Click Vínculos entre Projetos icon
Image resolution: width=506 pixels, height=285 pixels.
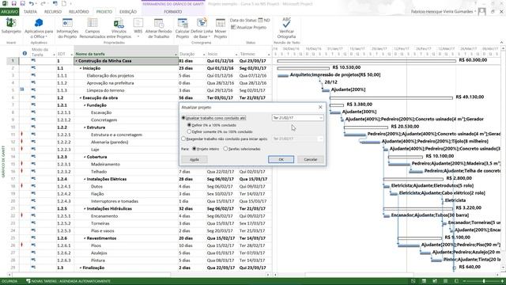click(119, 23)
